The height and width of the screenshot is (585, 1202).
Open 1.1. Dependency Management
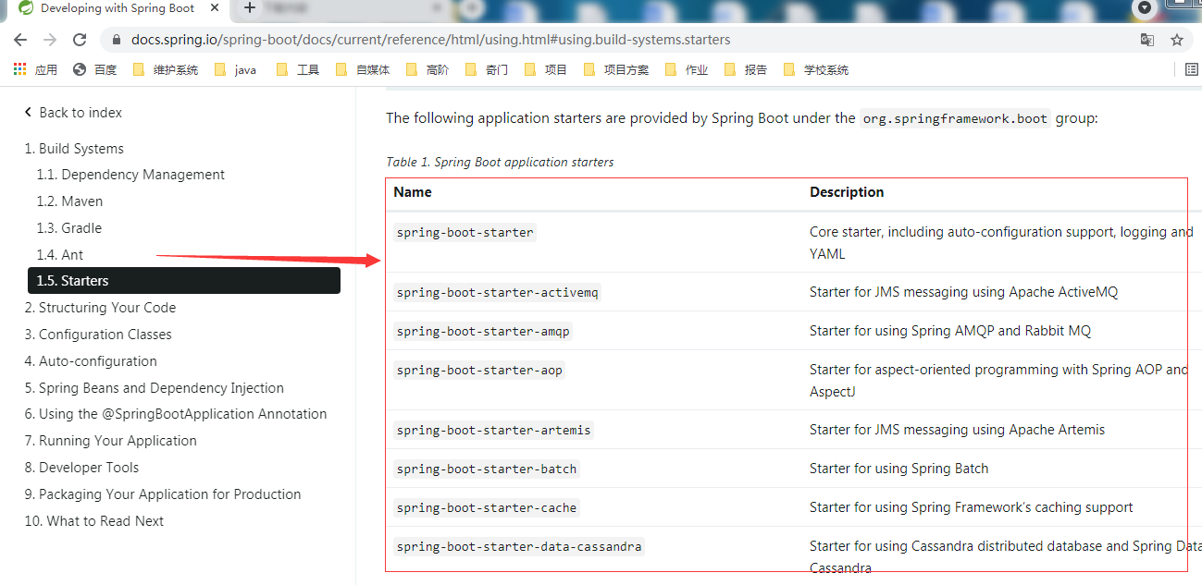[130, 175]
